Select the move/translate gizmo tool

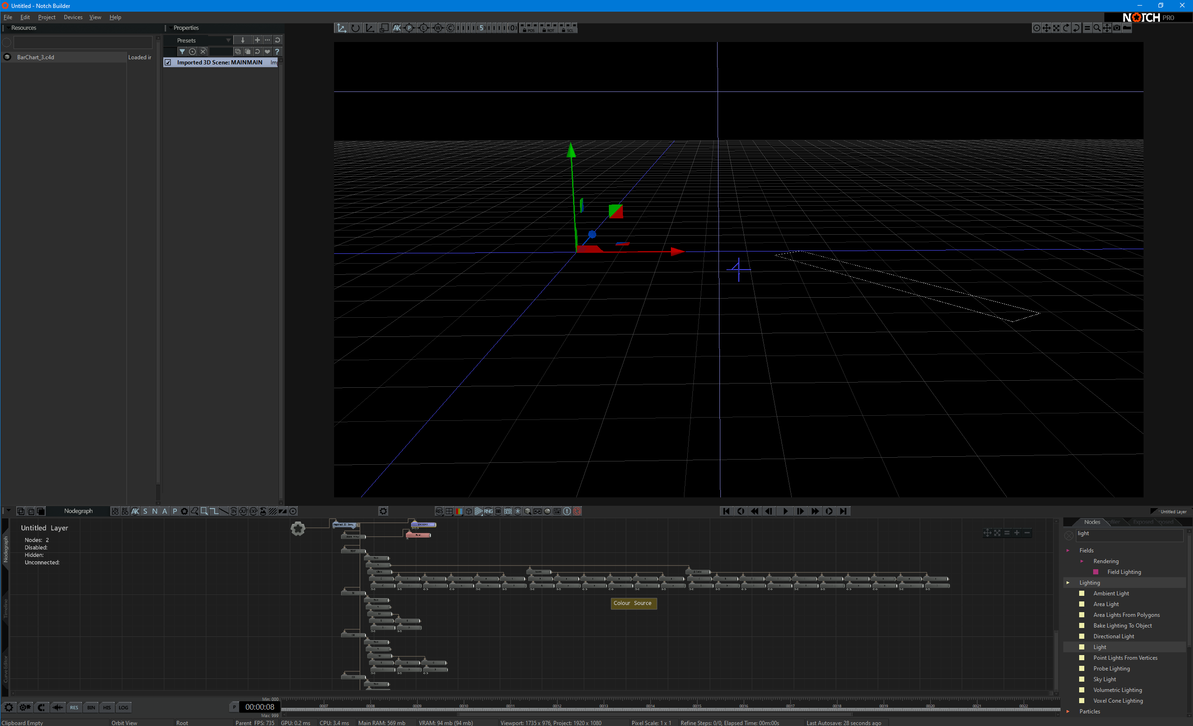(342, 28)
